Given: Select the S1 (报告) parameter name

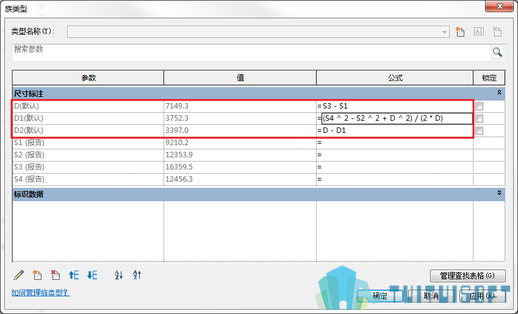Looking at the screenshot, I should tap(29, 143).
